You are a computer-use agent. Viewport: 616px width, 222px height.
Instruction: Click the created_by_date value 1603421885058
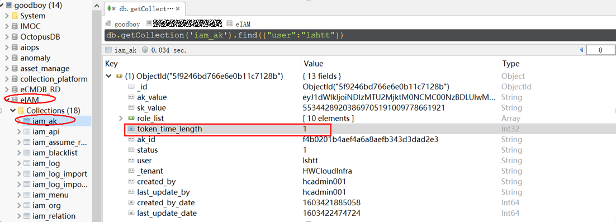tap(331, 203)
